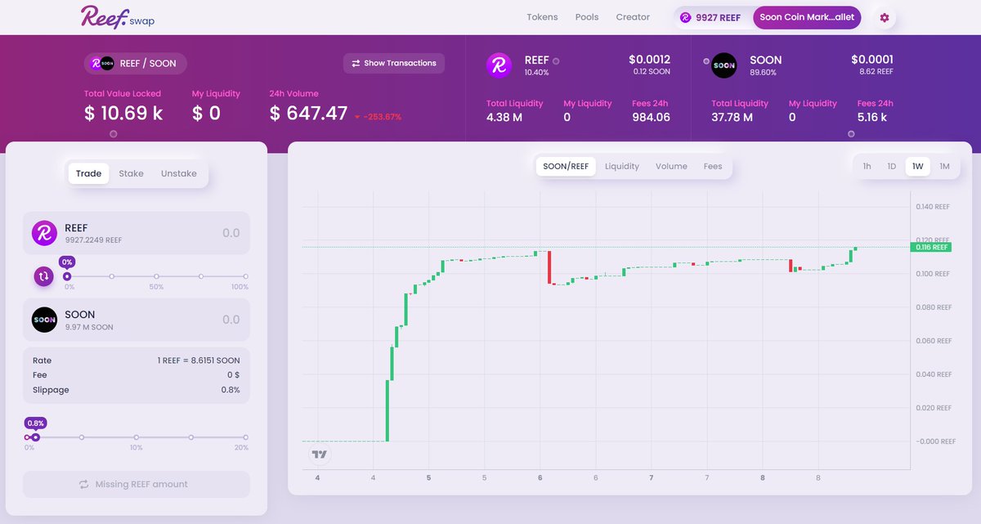Click the info dot left of SOON logo
The image size is (981, 524).
tap(706, 60)
